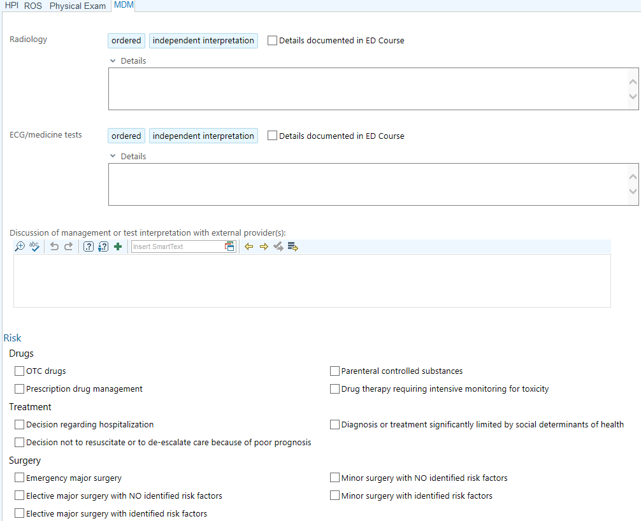Click the zoom magnifier icon in note toolbar
The width and height of the screenshot is (641, 521).
point(20,246)
